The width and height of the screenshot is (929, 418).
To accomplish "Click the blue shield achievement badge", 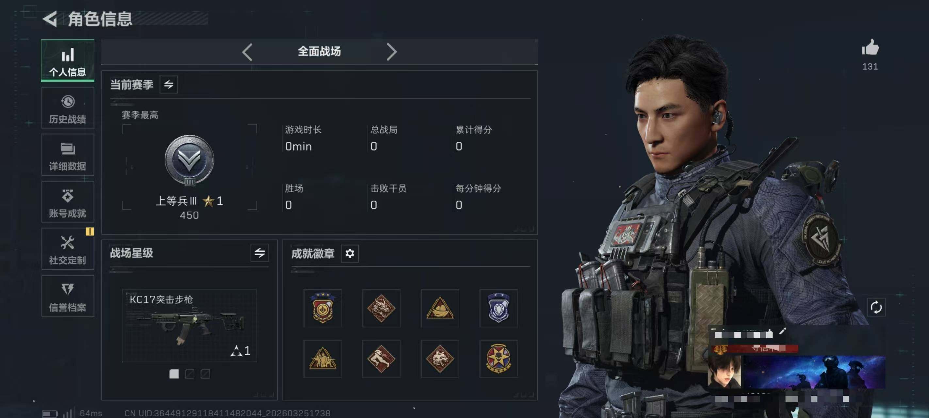I will click(x=498, y=308).
